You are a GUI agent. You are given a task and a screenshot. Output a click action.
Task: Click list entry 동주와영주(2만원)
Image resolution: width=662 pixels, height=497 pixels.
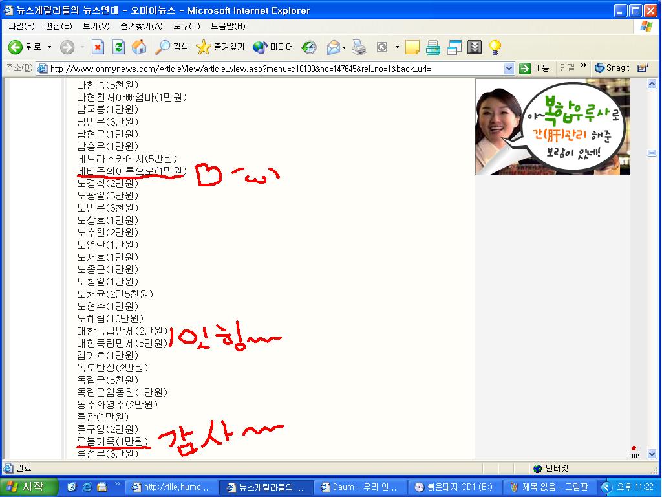[x=117, y=404]
